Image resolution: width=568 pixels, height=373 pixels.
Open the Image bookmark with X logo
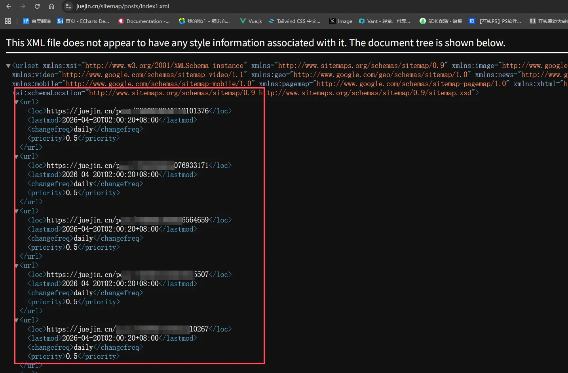341,21
